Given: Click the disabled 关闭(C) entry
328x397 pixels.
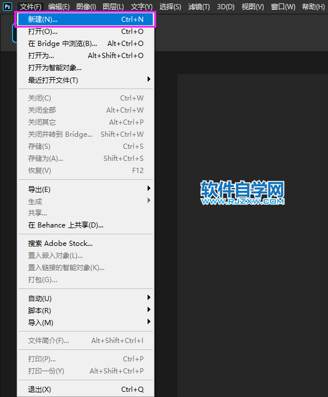Looking at the screenshot, I should click(86, 98).
